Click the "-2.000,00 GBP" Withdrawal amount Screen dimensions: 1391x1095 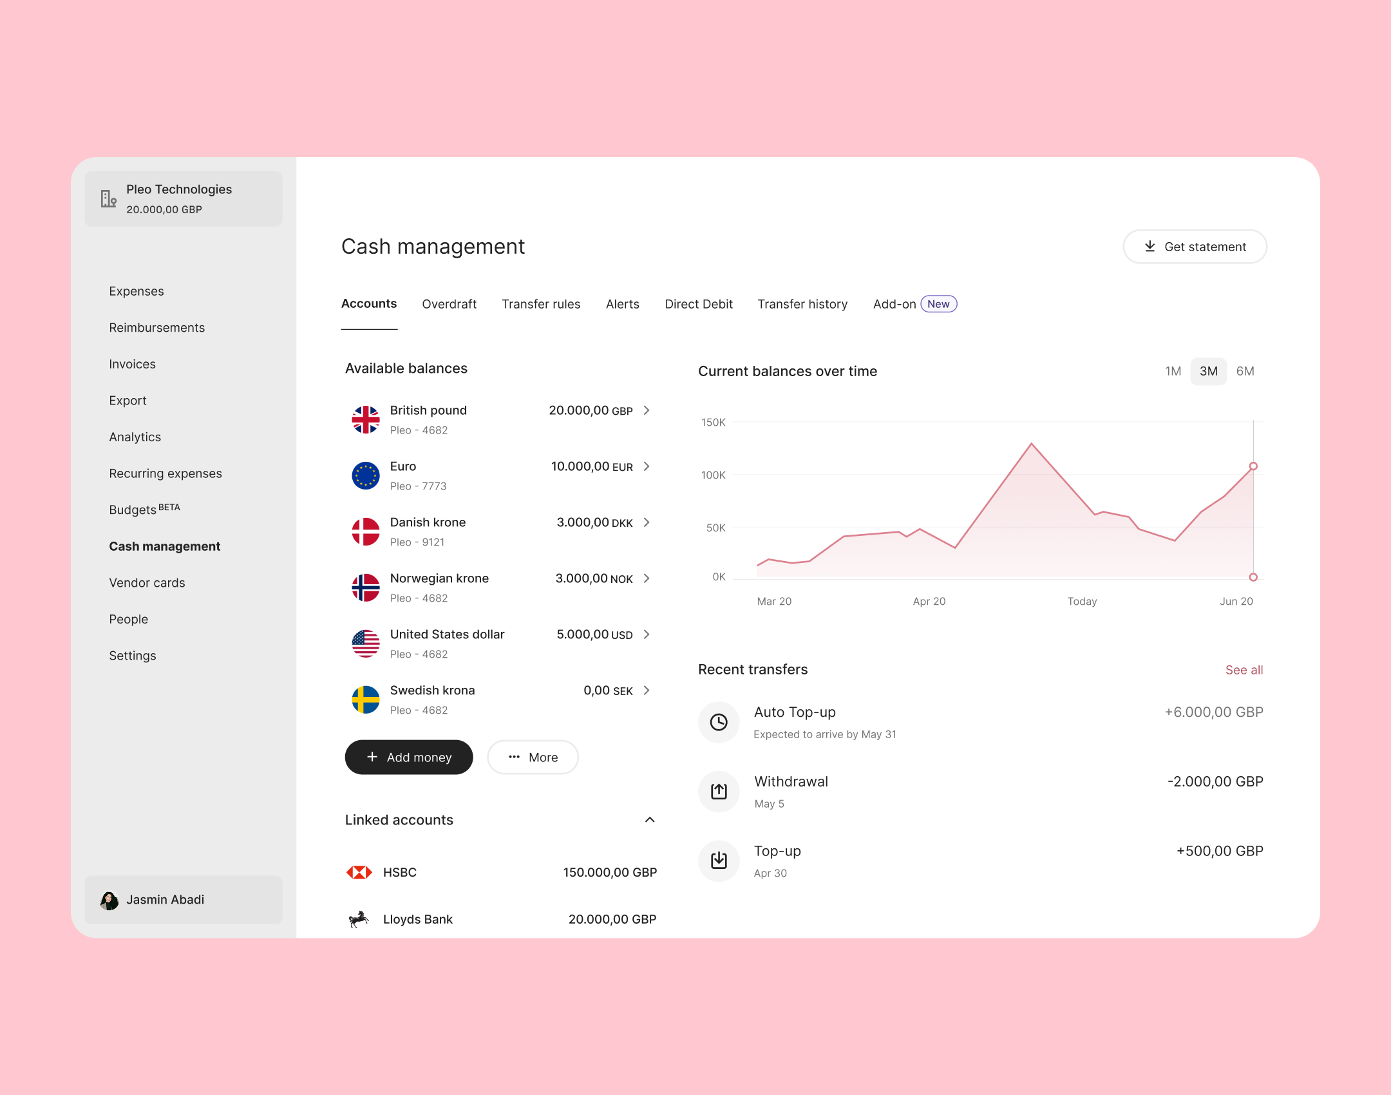coord(1215,782)
